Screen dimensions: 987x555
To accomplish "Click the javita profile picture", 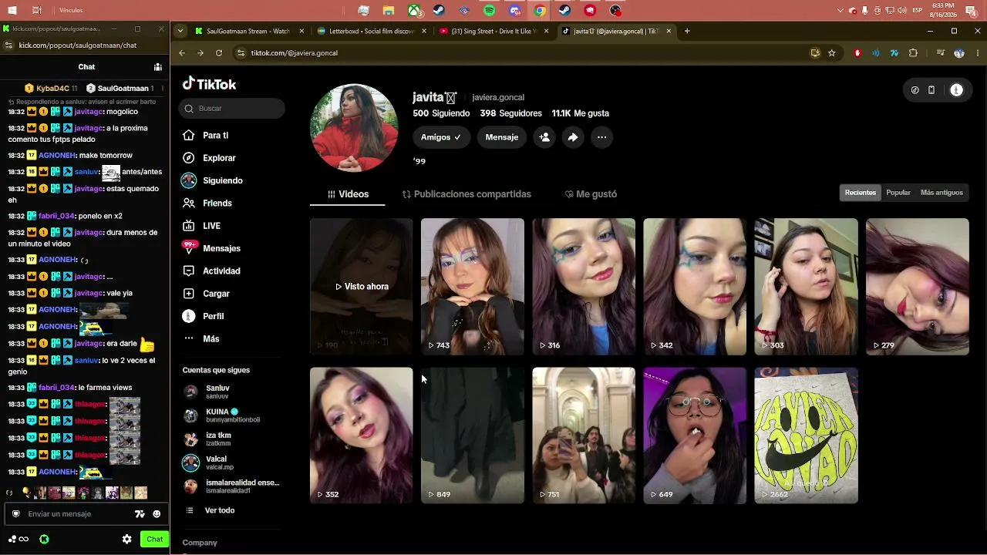I will 354,128.
